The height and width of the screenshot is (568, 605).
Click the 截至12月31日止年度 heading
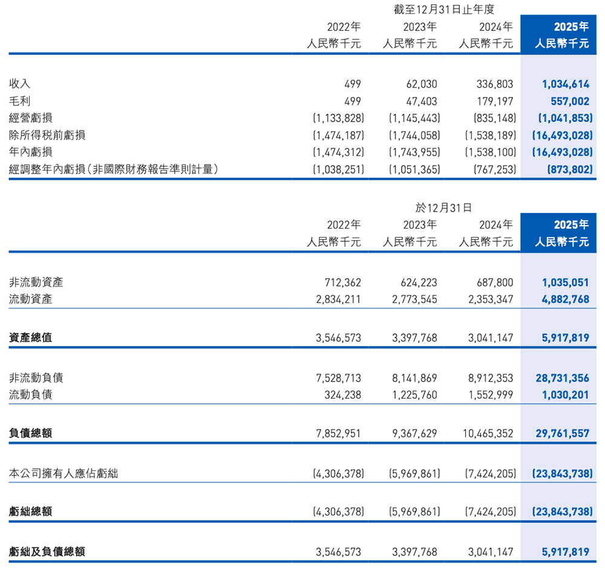(x=443, y=10)
